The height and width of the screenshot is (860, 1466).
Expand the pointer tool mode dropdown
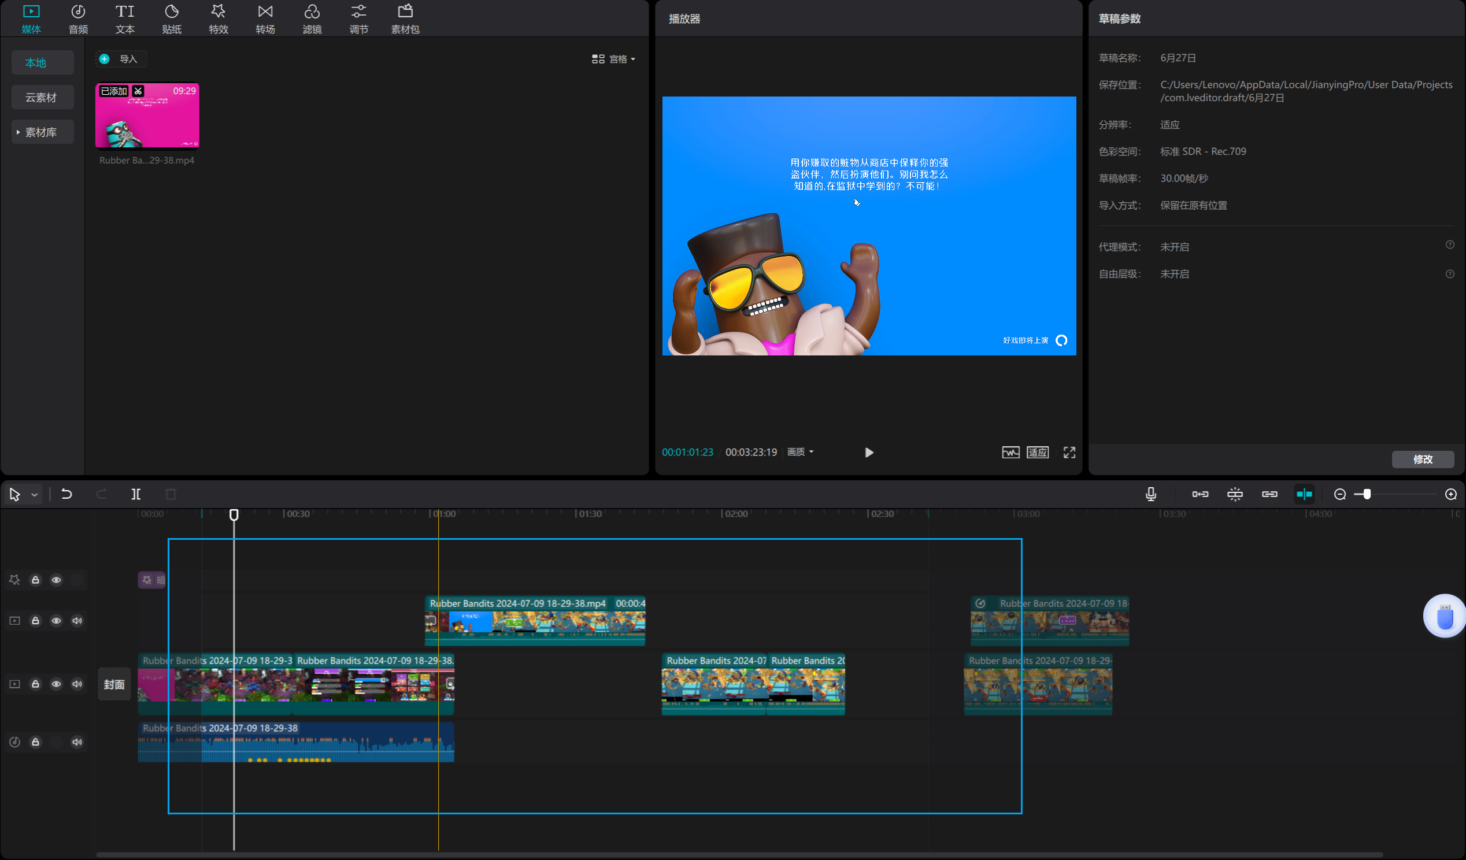click(x=34, y=495)
